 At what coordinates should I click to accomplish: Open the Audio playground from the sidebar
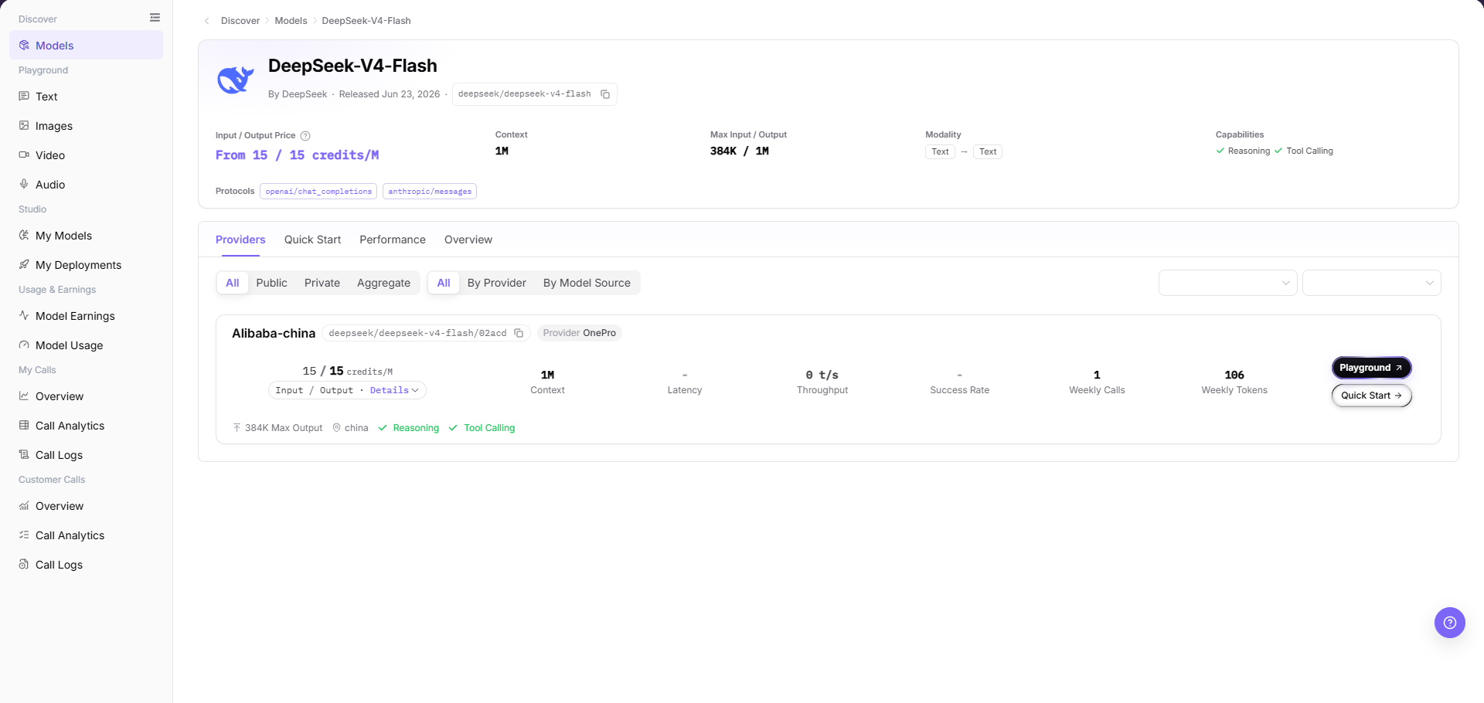click(86, 185)
